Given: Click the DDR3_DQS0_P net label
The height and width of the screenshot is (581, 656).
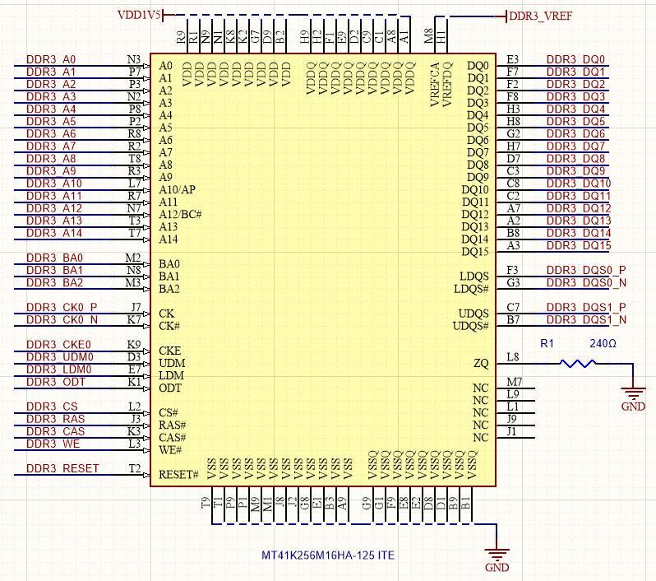Looking at the screenshot, I should point(586,270).
